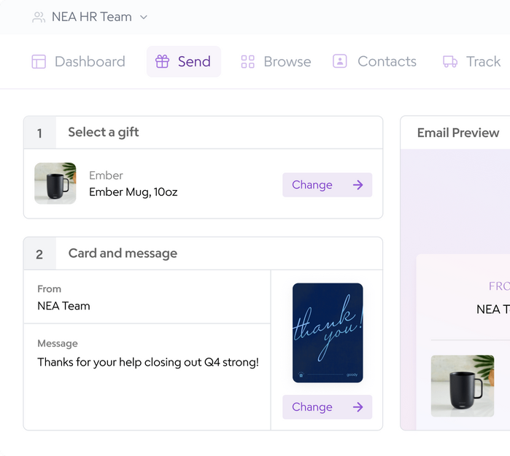This screenshot has width=510, height=456.
Task: Change the selected Ember Mug gift
Action: 327,185
